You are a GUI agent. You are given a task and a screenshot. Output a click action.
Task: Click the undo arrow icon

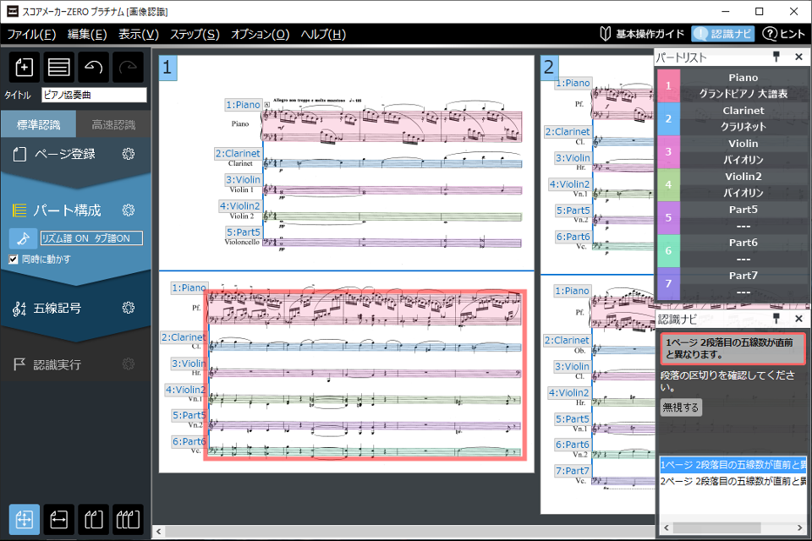[x=93, y=67]
